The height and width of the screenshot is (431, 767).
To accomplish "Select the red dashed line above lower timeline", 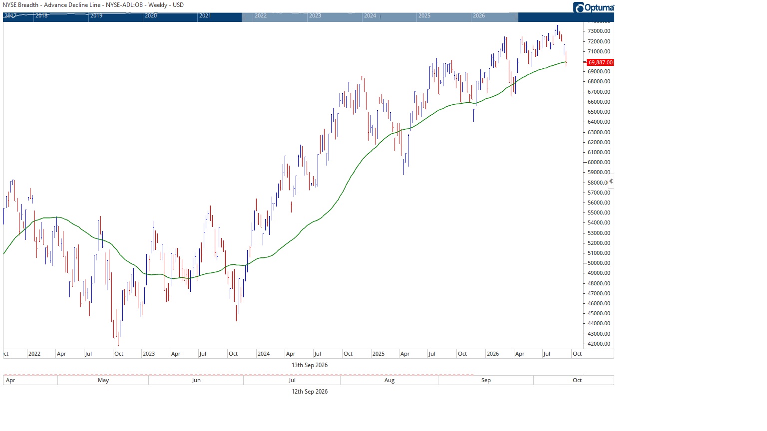I will point(238,375).
